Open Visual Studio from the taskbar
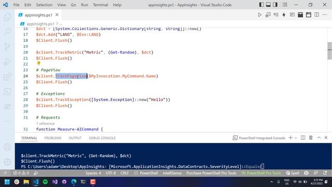Screen dimensions: 332x187 tap(54, 182)
